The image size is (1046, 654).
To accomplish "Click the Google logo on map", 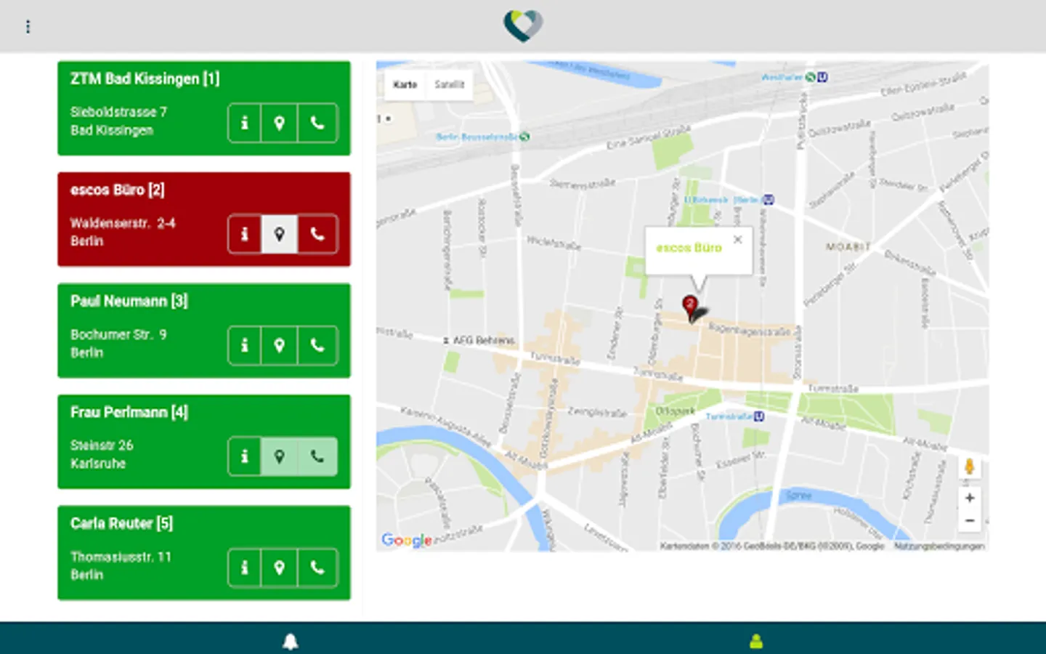I will point(407,540).
